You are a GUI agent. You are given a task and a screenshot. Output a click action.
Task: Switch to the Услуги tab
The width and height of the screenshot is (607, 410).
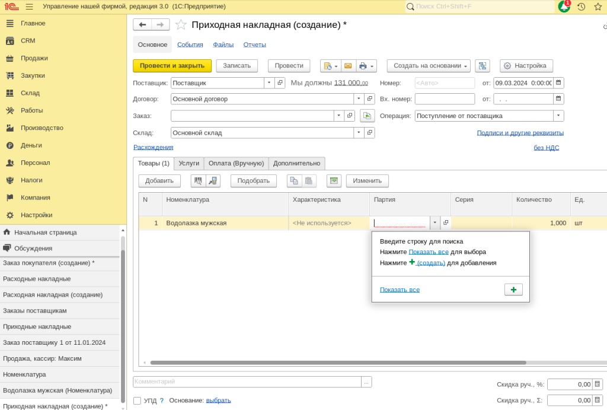[189, 163]
